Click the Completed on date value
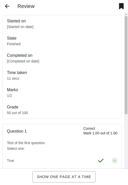This screenshot has width=128, height=185. point(23,61)
